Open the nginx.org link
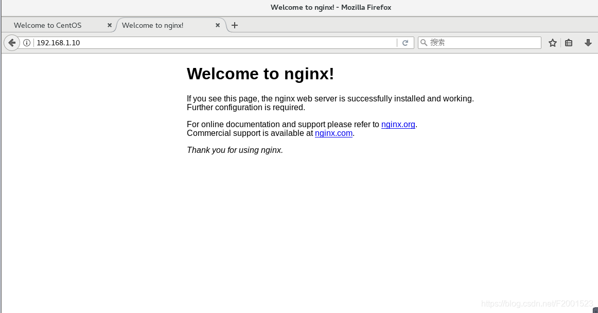Screen dimensions: 598x313 (398, 125)
